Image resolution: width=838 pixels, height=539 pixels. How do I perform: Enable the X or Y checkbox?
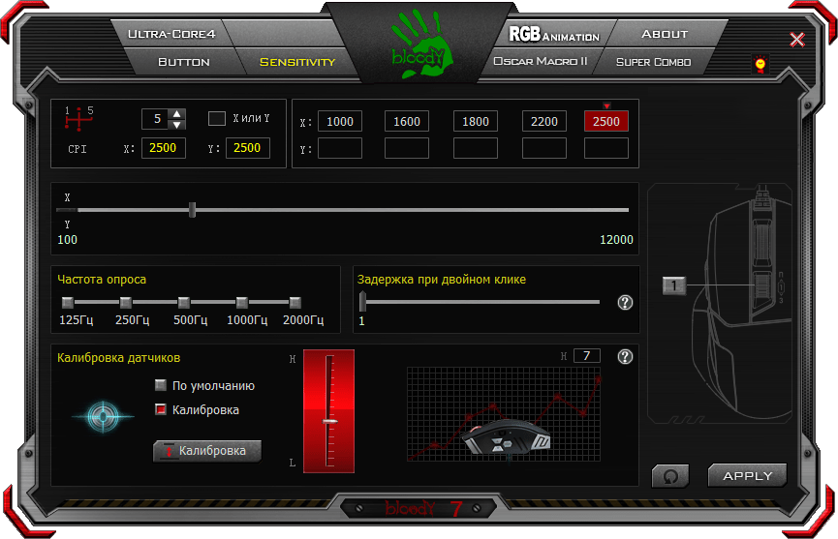coord(216,118)
